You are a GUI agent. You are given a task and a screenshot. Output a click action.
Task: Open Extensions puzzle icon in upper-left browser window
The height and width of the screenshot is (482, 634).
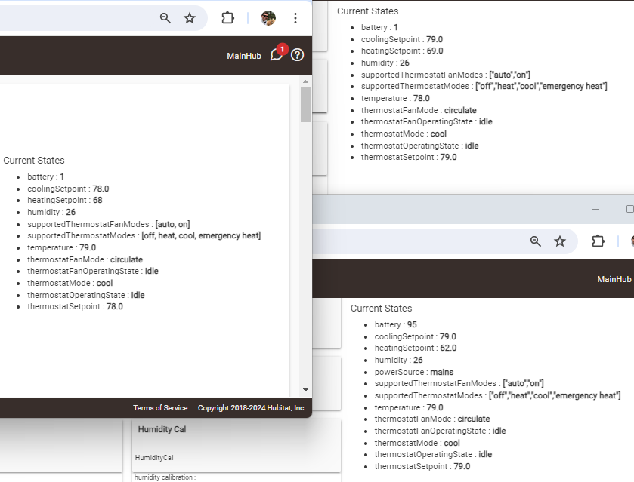227,18
